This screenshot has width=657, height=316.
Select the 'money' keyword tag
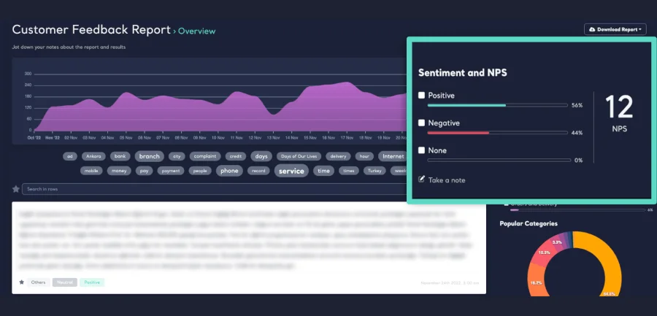coord(119,171)
